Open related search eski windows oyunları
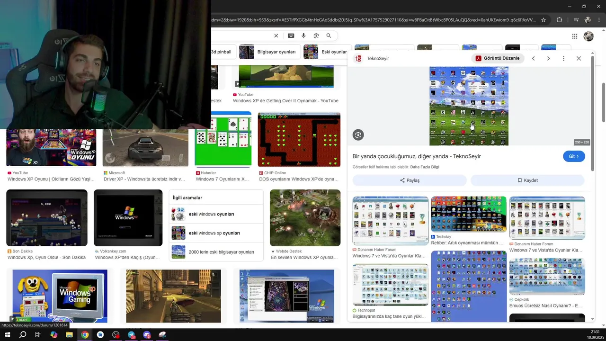The image size is (606, 341). (216, 214)
